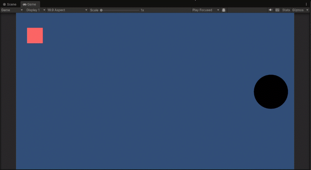Click the Game tab controller icon
Screen dimensions: 311x170
(x=25, y=4)
